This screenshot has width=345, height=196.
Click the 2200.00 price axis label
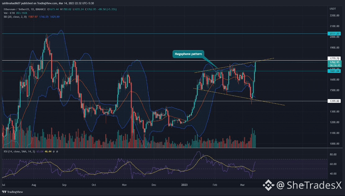point(335,15)
